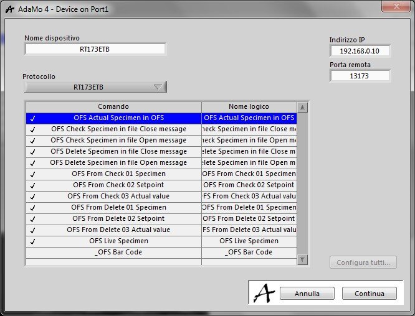Click the Nome dispositivo input field

[x=95, y=49]
